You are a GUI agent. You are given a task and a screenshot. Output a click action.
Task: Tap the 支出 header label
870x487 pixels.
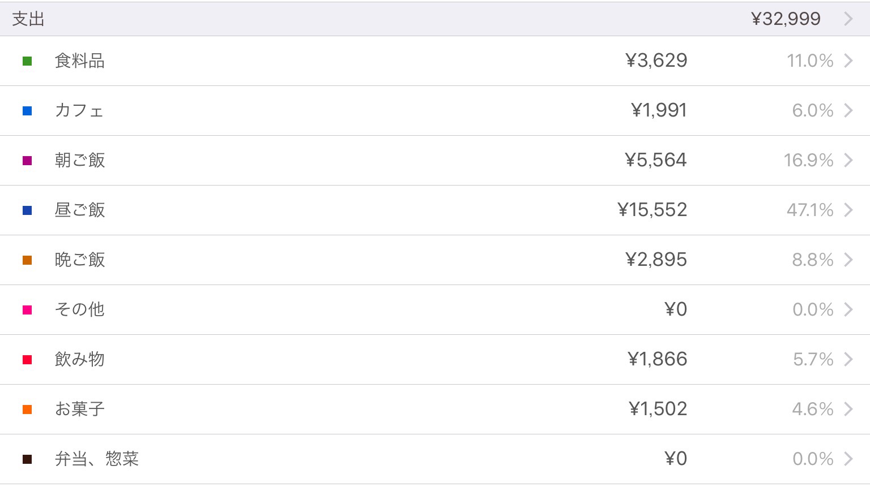pyautogui.click(x=28, y=19)
